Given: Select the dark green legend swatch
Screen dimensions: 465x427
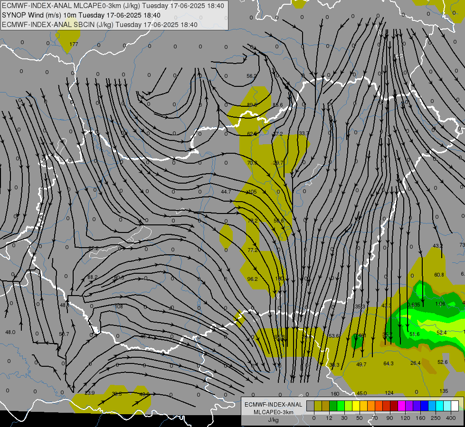Looking at the screenshot, I should point(333,406).
